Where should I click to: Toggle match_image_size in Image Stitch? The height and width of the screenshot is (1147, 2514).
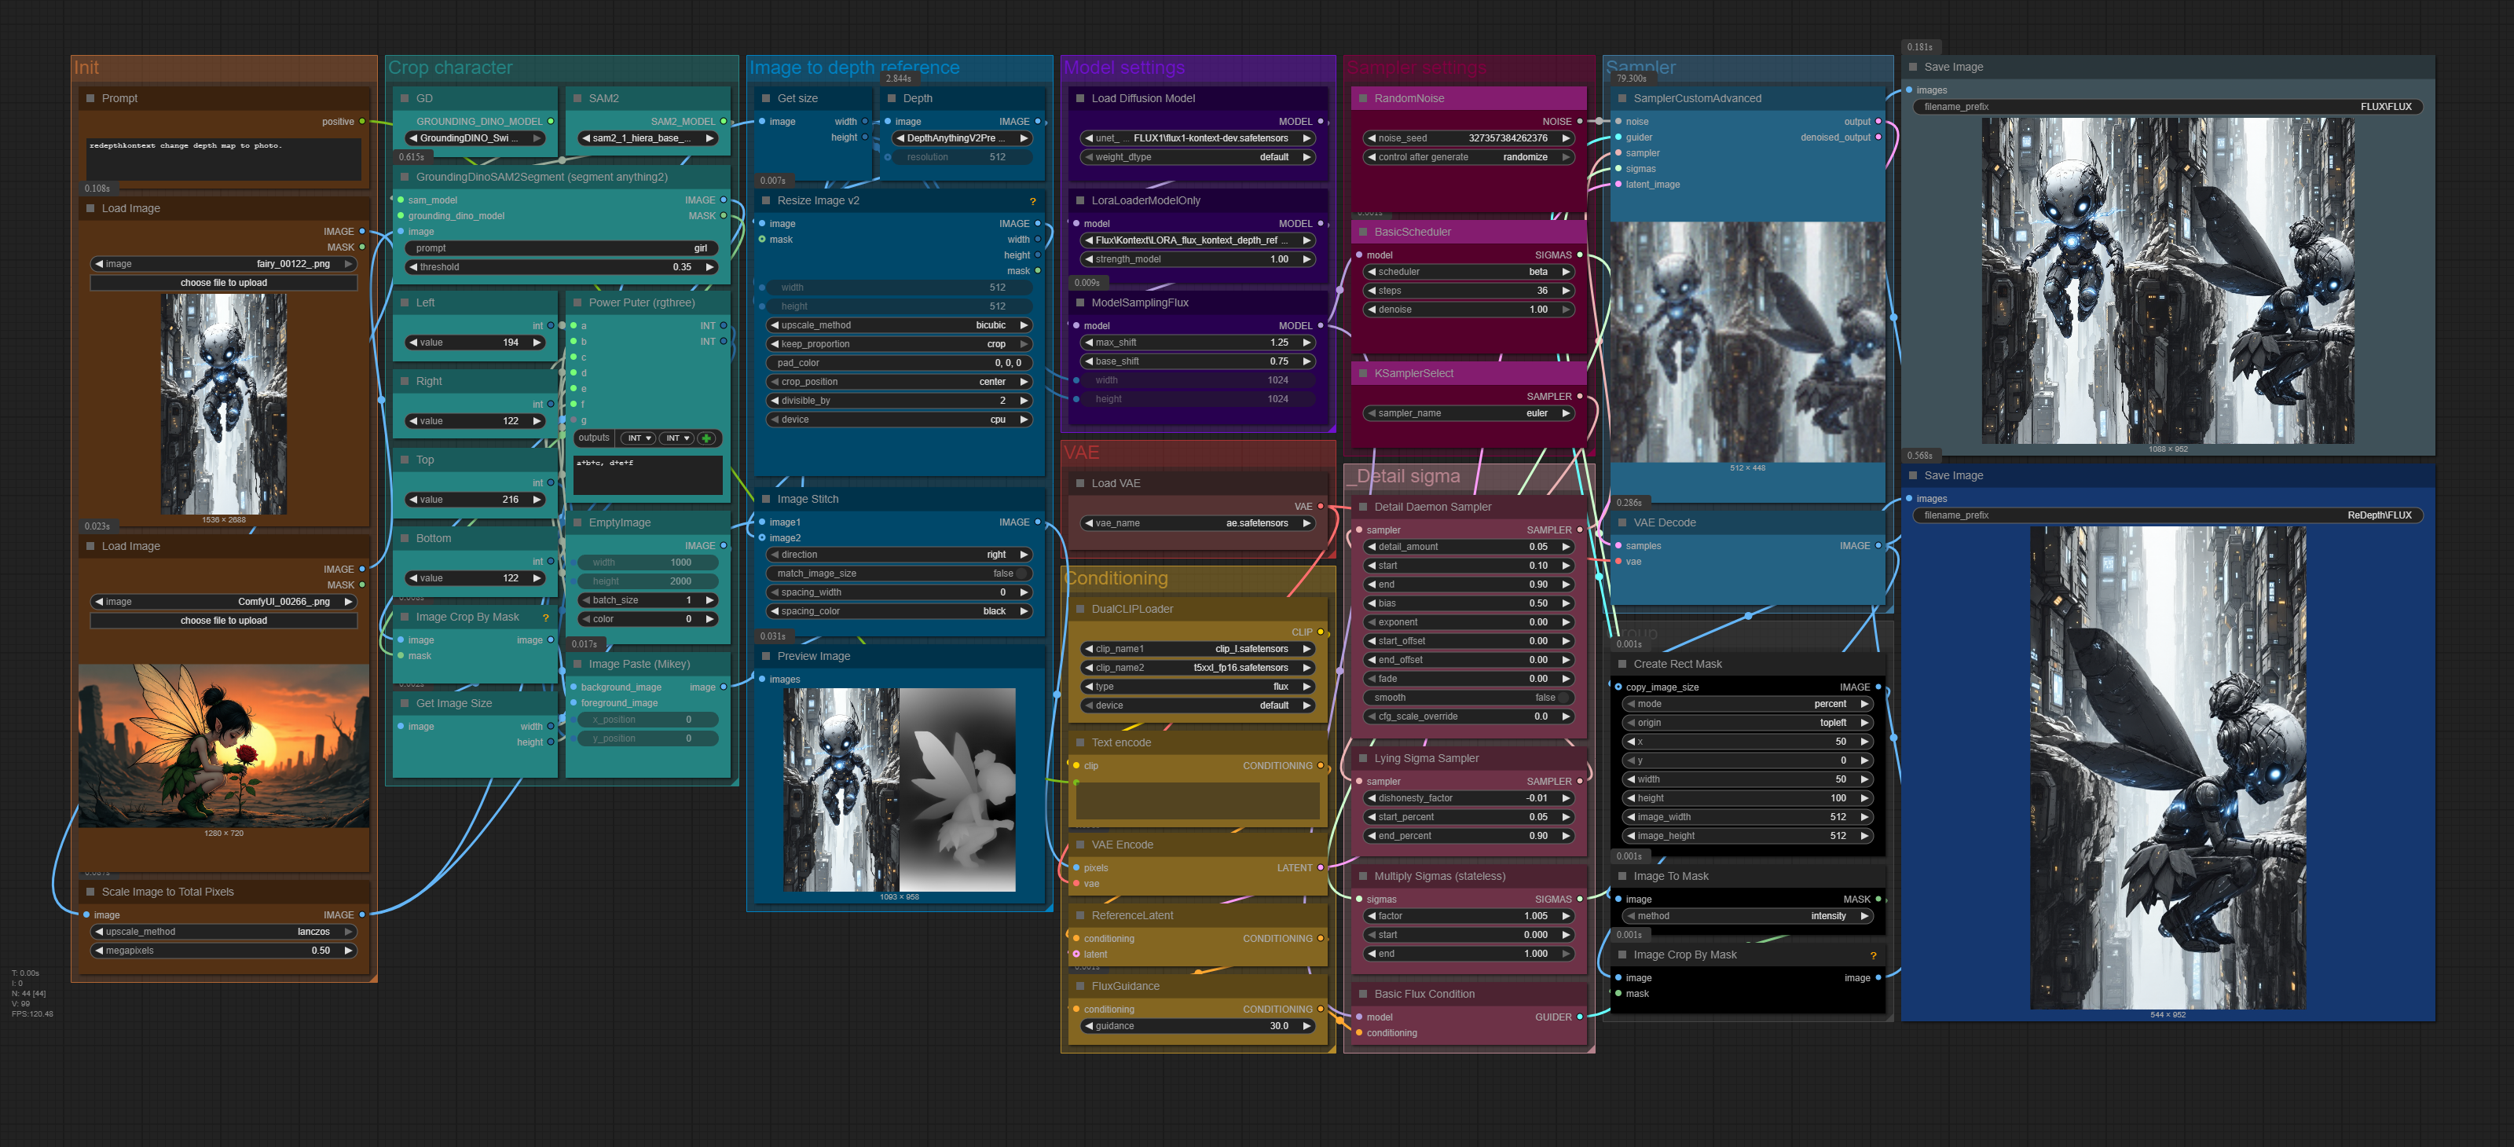click(x=1021, y=574)
